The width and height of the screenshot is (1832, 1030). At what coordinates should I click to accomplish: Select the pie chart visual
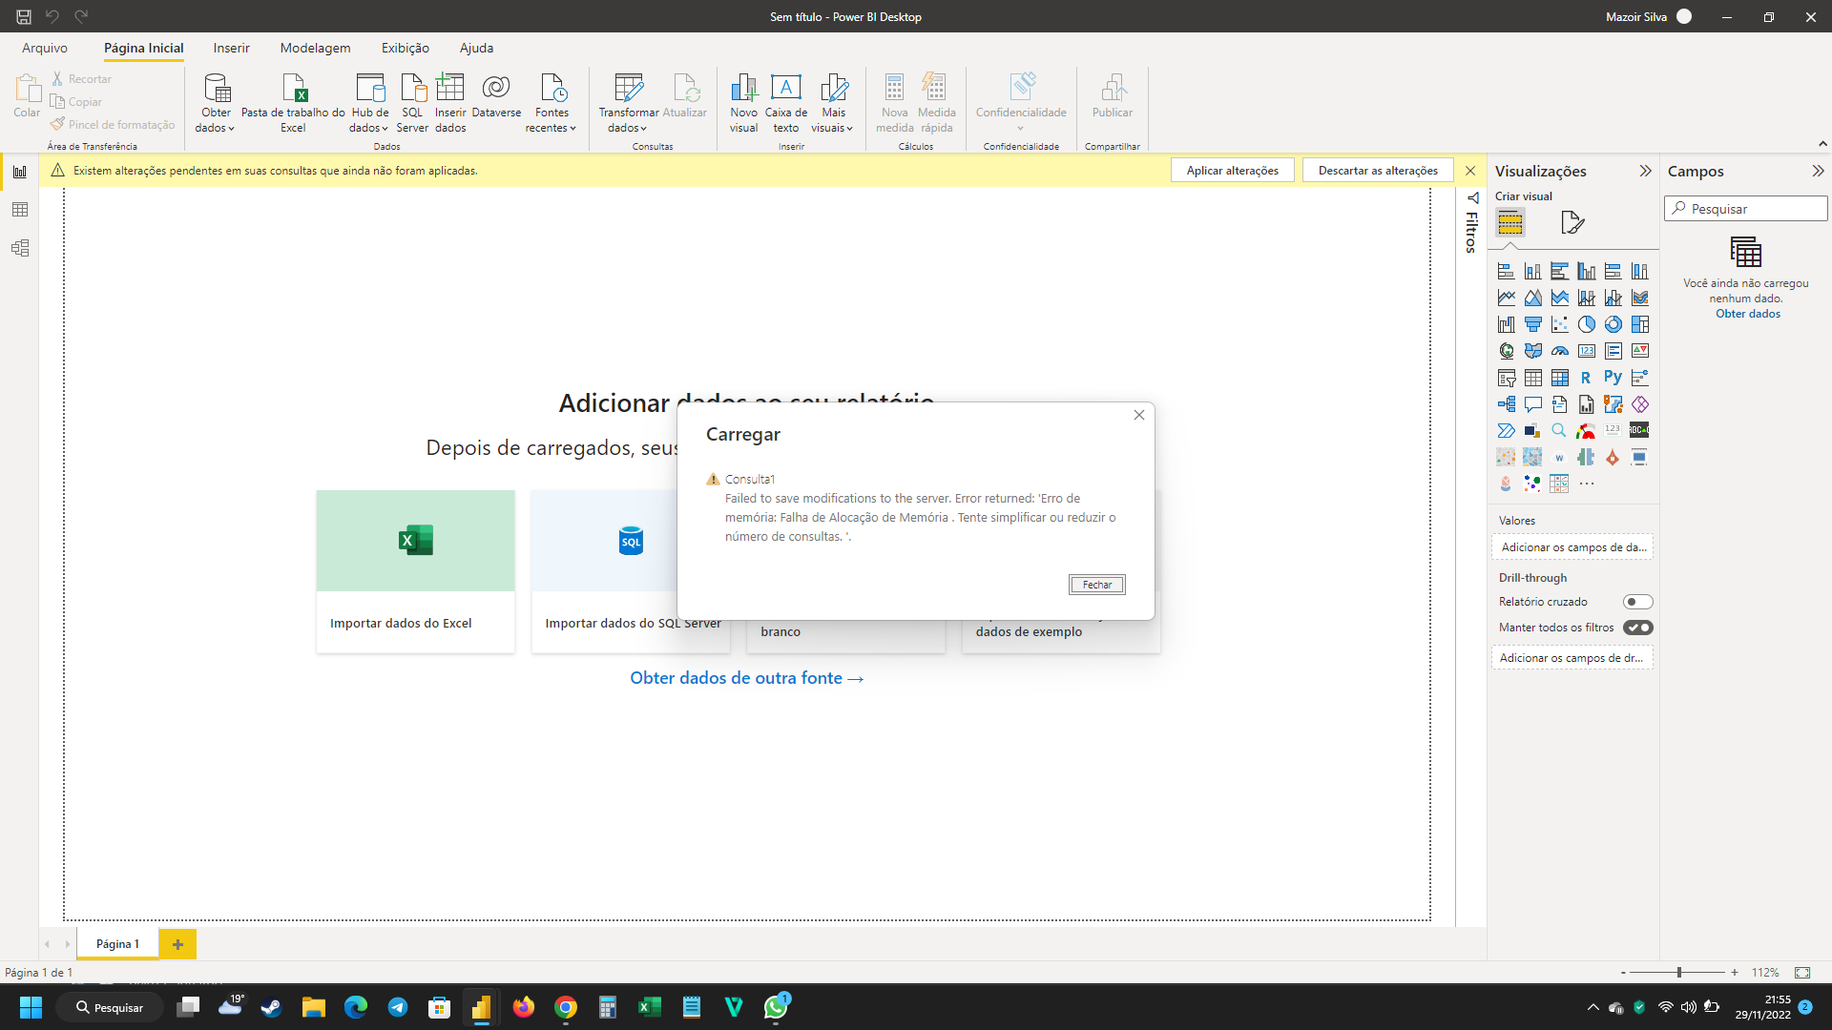[x=1586, y=325]
